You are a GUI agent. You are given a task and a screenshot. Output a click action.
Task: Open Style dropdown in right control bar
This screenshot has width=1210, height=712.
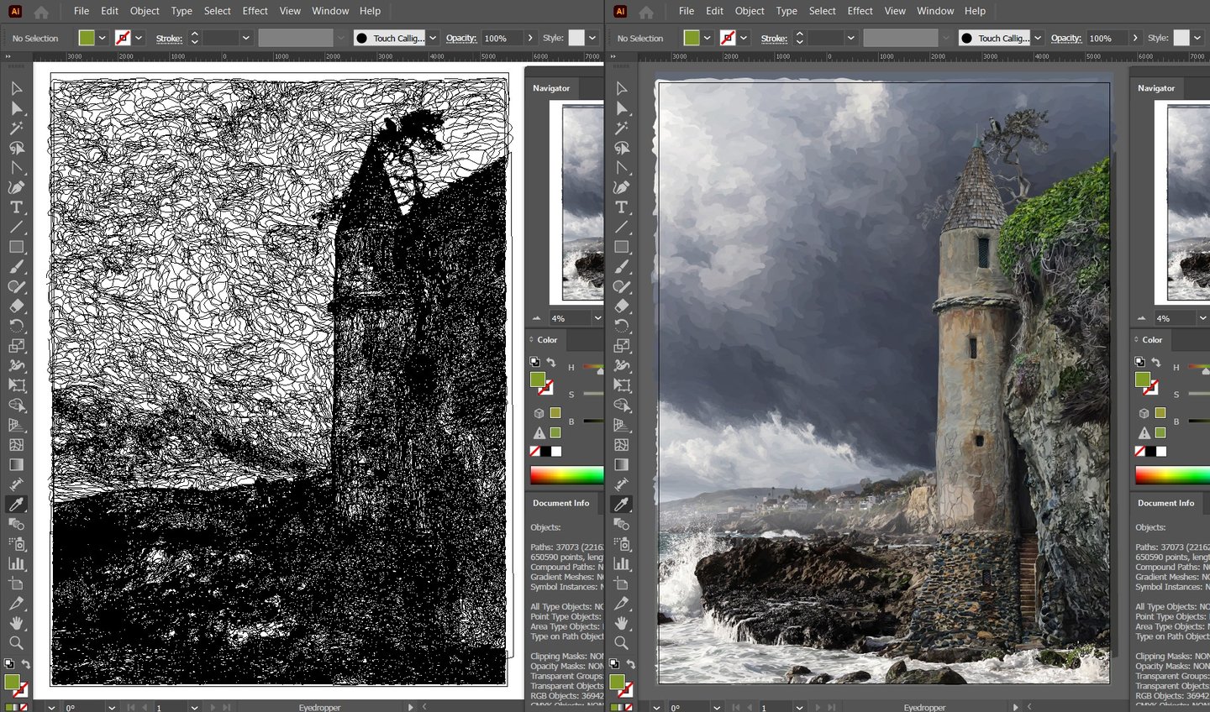pyautogui.click(x=1197, y=38)
